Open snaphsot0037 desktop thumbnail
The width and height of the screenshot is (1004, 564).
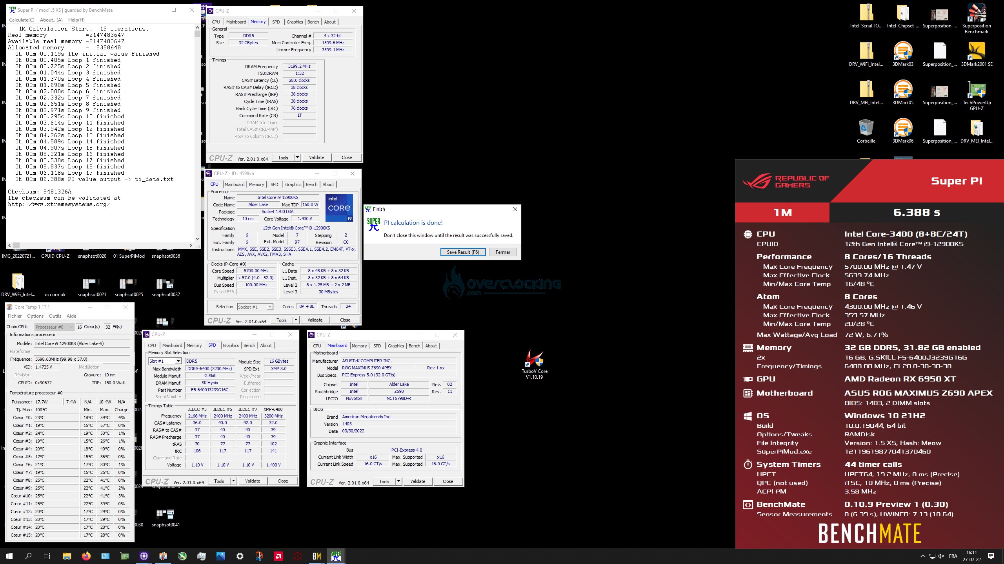pos(166,287)
